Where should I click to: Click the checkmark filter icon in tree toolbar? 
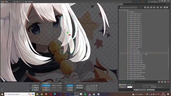[145, 7]
